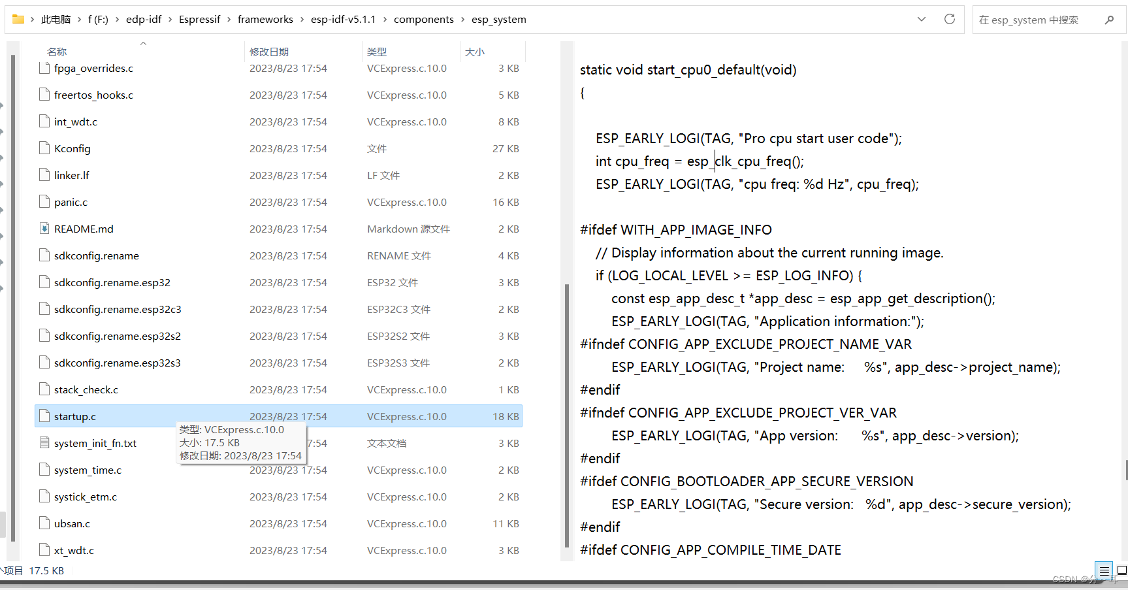Viewport: 1128px width, 590px height.
Task: Select startup.c file icon
Action: pyautogui.click(x=44, y=416)
